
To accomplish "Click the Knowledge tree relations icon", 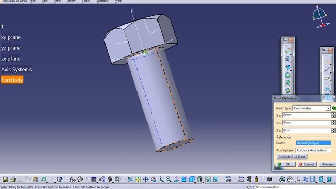I will (102, 180).
